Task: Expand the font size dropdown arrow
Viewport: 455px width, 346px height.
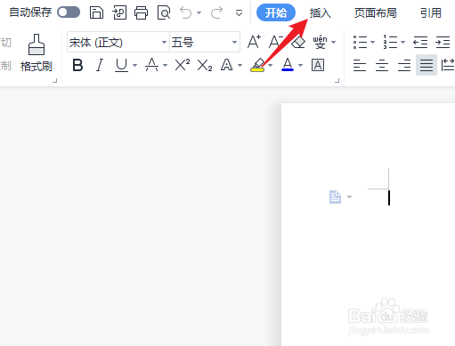Action: (x=234, y=42)
